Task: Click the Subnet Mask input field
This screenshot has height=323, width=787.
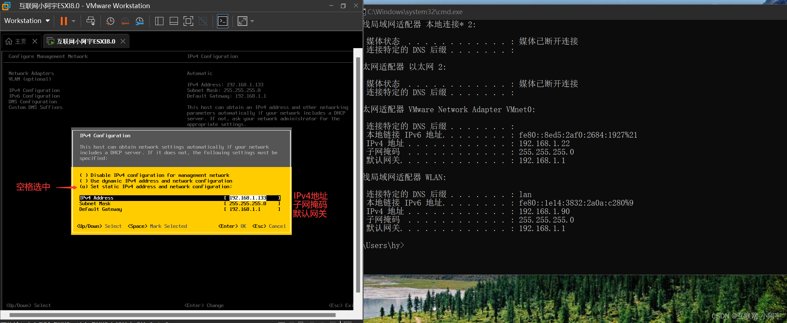Action: [x=252, y=204]
